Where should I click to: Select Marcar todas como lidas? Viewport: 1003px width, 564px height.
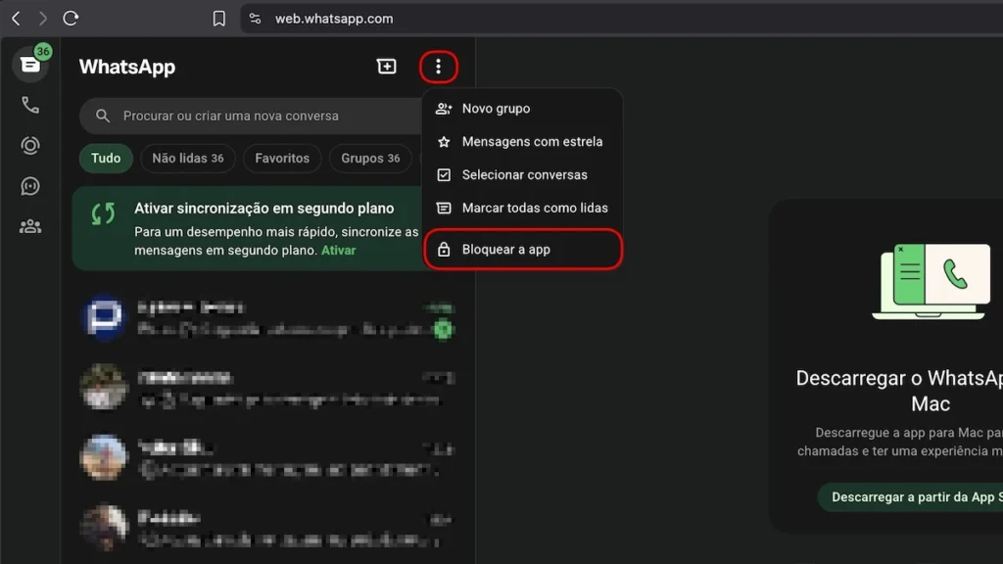[523, 208]
